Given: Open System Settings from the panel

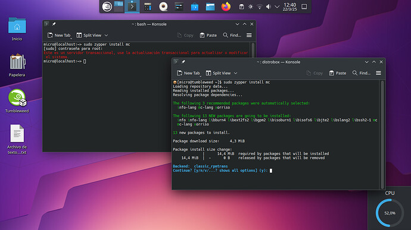Looking at the screenshot, I should 179,7.
